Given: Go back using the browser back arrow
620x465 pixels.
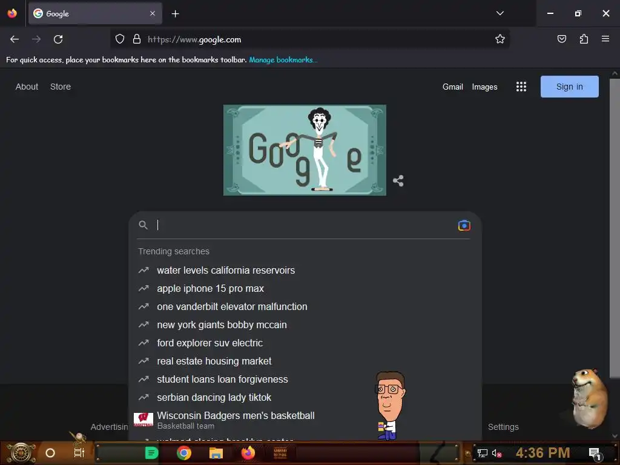Looking at the screenshot, I should (x=15, y=39).
